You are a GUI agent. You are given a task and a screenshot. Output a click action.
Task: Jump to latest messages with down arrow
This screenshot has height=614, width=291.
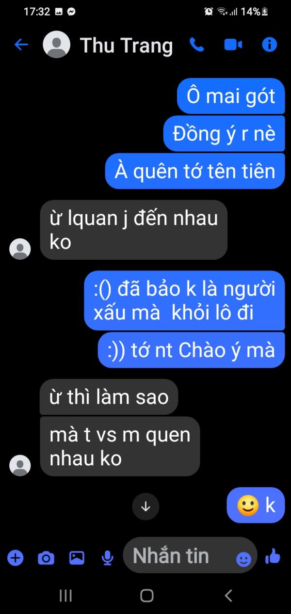tap(145, 507)
